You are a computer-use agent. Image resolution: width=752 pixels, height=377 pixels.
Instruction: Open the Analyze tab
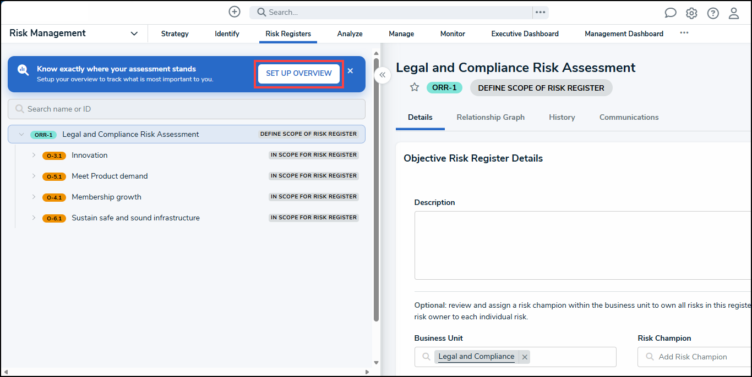[x=350, y=34]
